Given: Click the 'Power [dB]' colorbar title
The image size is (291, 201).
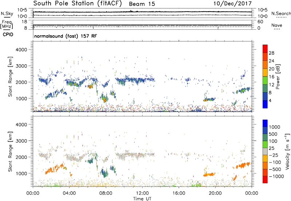Looking at the screenshot, I should click(x=278, y=77).
